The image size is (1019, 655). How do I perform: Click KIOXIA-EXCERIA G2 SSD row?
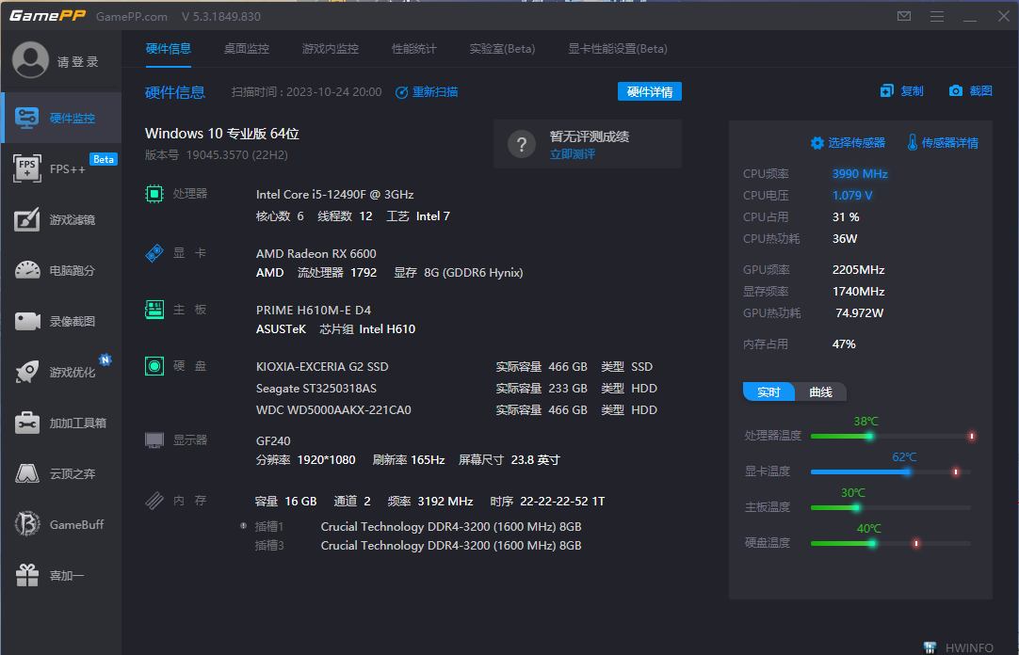point(456,367)
